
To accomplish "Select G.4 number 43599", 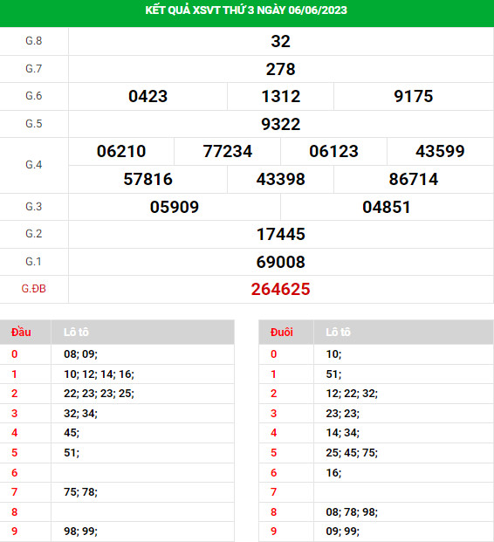I will pyautogui.click(x=440, y=151).
